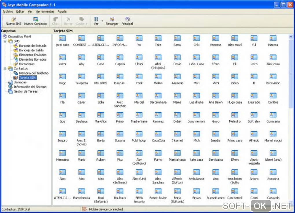Open the Ver menu in menu bar
Viewport: 295px width, 213px height.
point(30,12)
